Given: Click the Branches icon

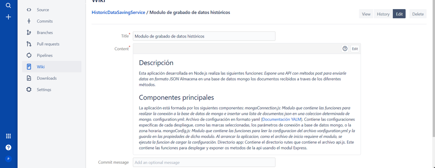Looking at the screenshot, I should click(29, 32).
